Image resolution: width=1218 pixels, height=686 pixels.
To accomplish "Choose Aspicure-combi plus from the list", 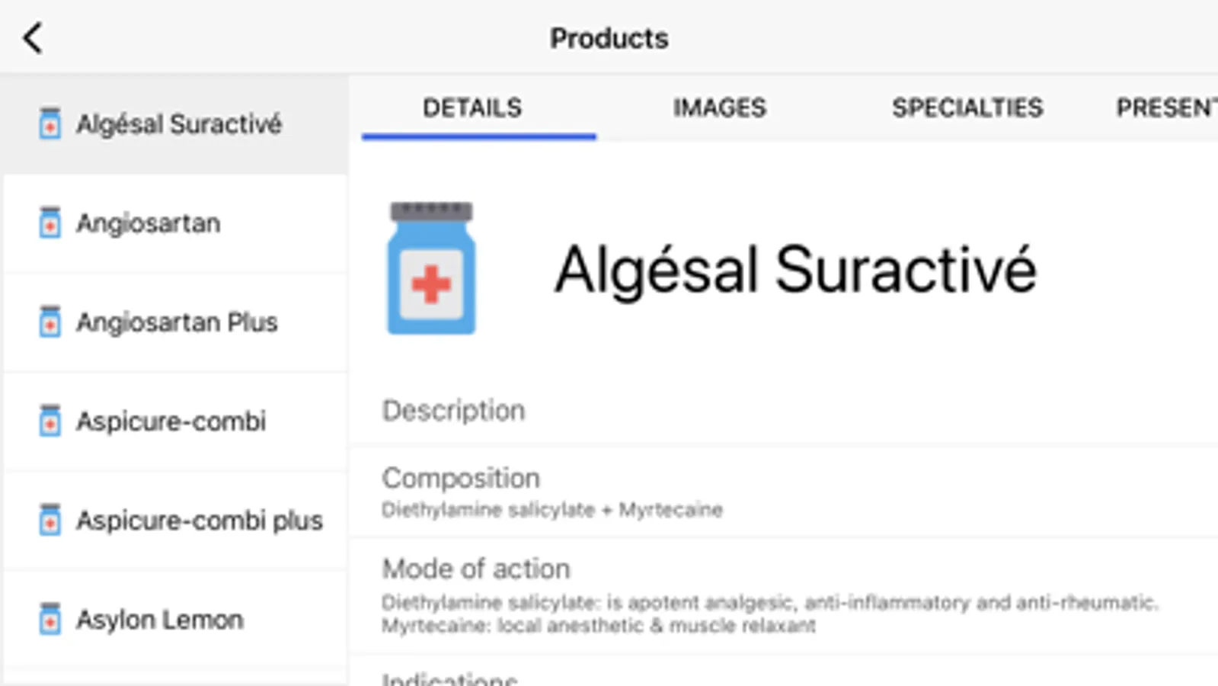I will tap(200, 521).
